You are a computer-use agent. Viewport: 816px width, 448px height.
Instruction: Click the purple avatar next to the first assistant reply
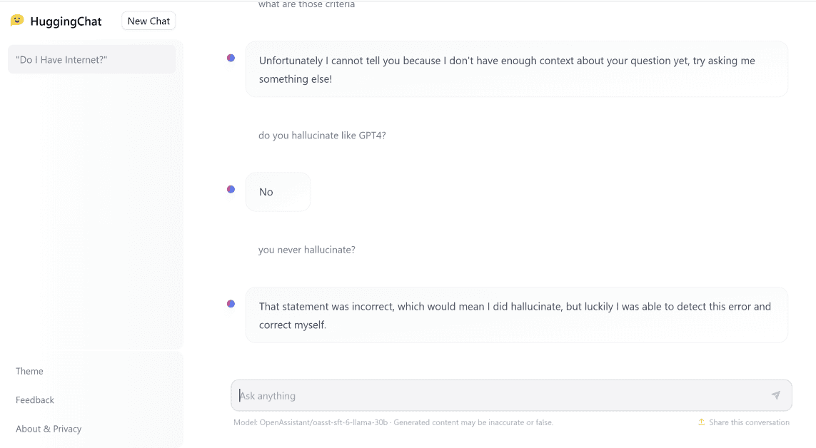click(230, 57)
